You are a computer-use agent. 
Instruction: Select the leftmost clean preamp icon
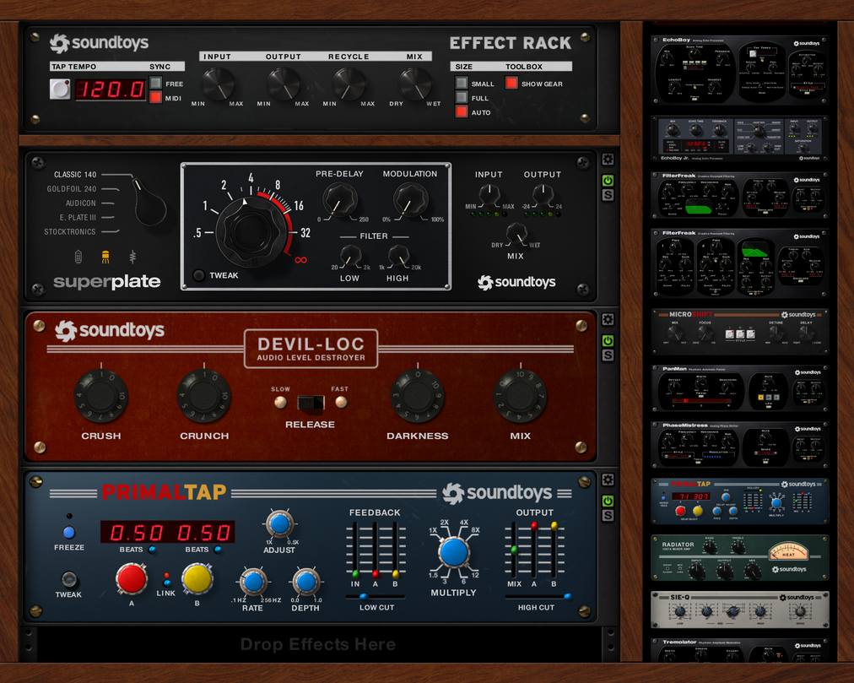pos(78,257)
